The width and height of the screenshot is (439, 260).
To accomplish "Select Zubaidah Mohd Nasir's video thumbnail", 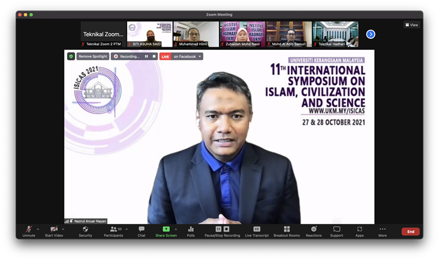I will 243,34.
